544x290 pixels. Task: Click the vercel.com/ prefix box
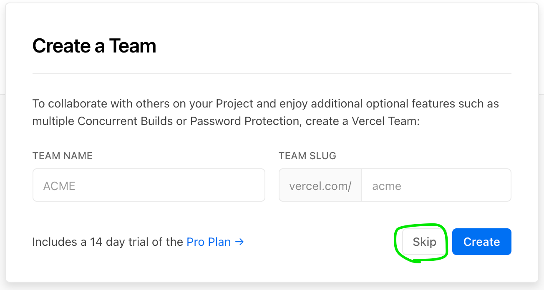tap(320, 185)
